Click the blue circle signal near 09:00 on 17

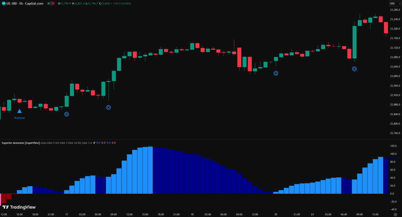tap(108, 107)
